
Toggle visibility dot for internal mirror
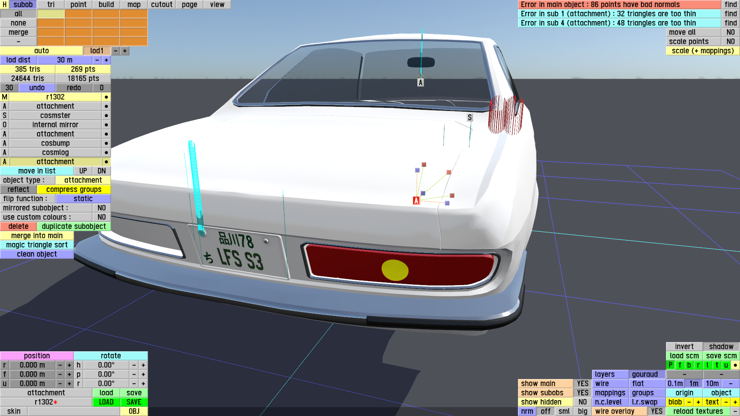click(x=106, y=125)
